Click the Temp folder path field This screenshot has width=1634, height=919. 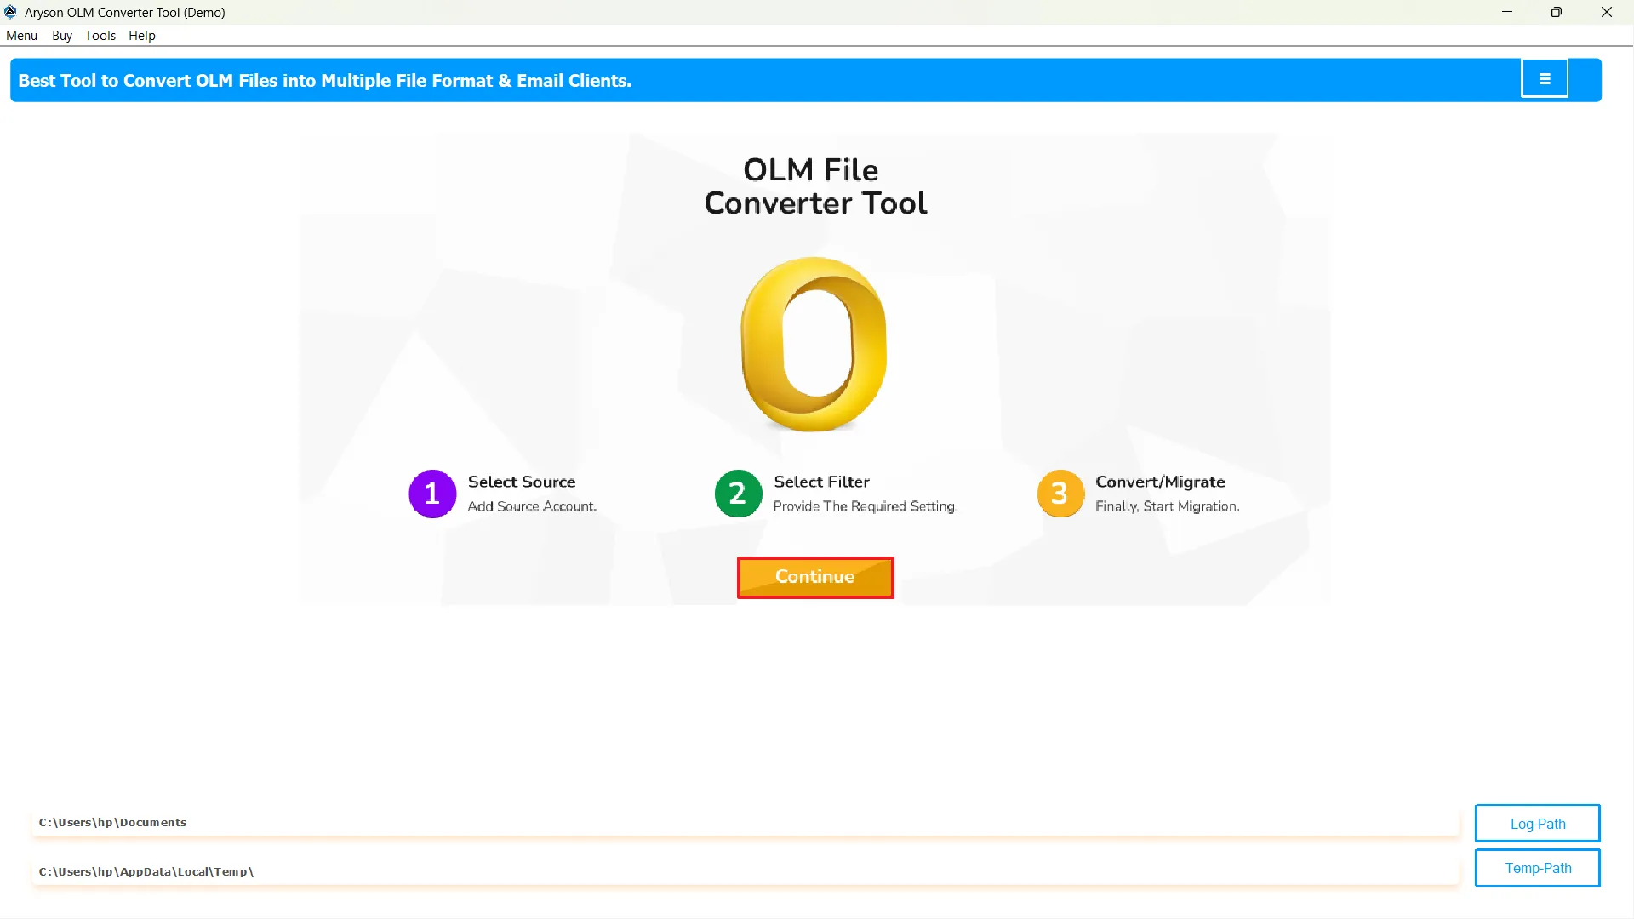pyautogui.click(x=745, y=871)
